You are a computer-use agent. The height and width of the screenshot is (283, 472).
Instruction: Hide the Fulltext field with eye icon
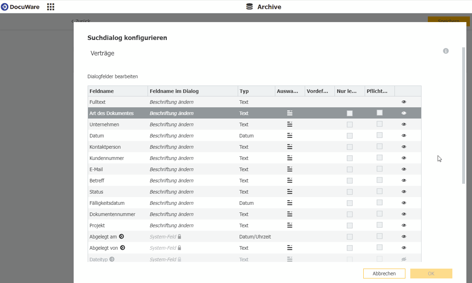404,102
